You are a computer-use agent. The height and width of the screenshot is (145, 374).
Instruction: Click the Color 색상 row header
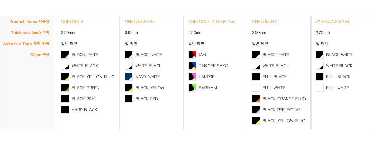40,55
